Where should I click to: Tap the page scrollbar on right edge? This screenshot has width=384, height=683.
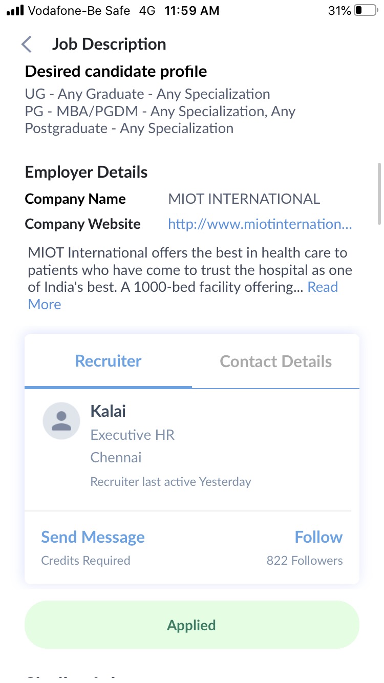(x=379, y=194)
